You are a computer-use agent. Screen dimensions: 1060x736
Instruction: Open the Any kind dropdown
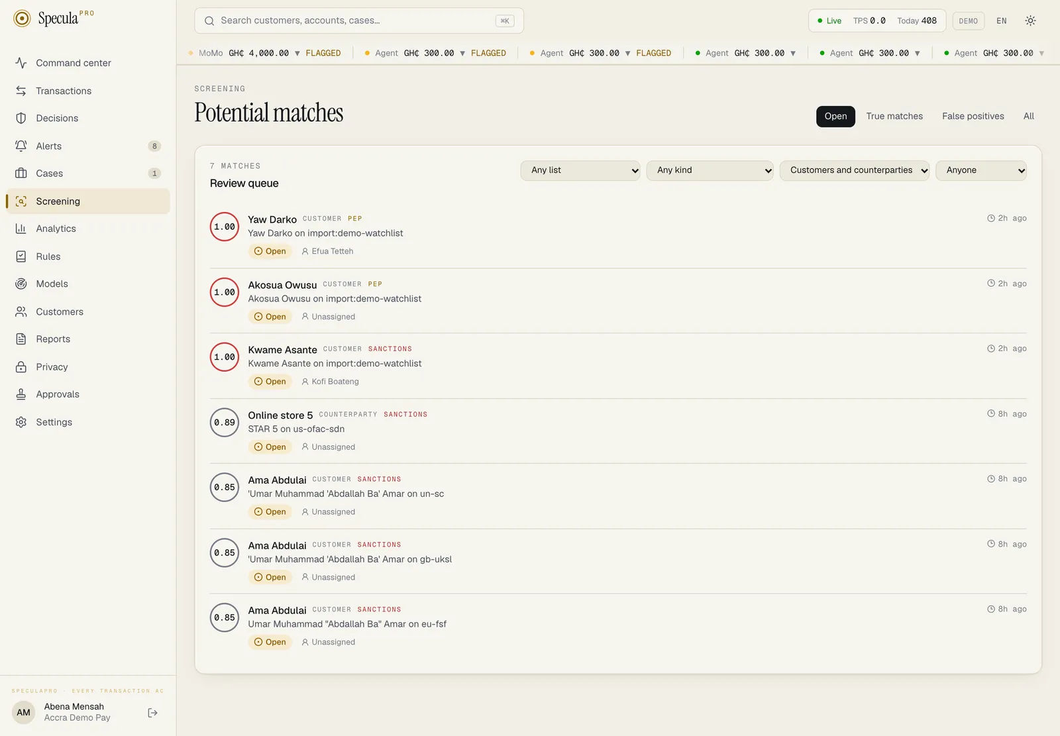coord(710,170)
